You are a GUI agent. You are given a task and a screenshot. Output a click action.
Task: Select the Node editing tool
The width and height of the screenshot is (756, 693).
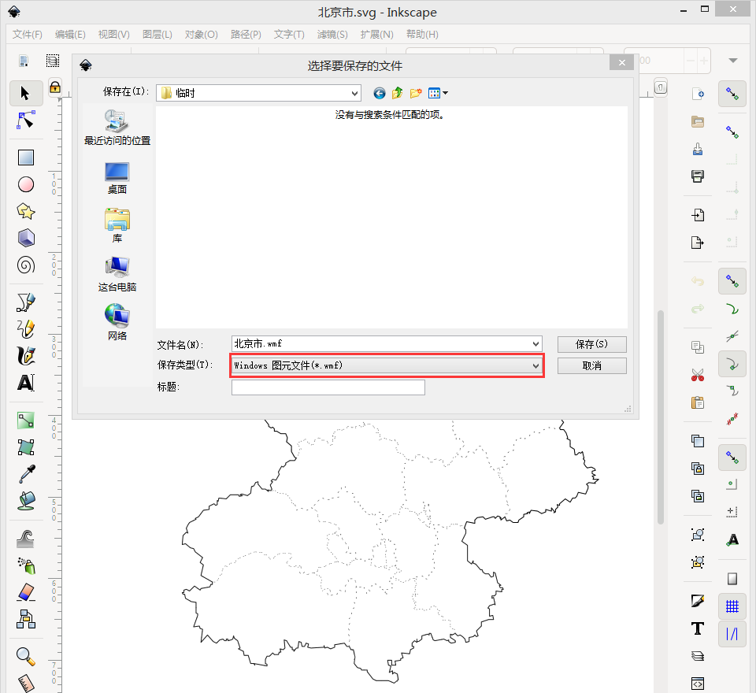(25, 120)
